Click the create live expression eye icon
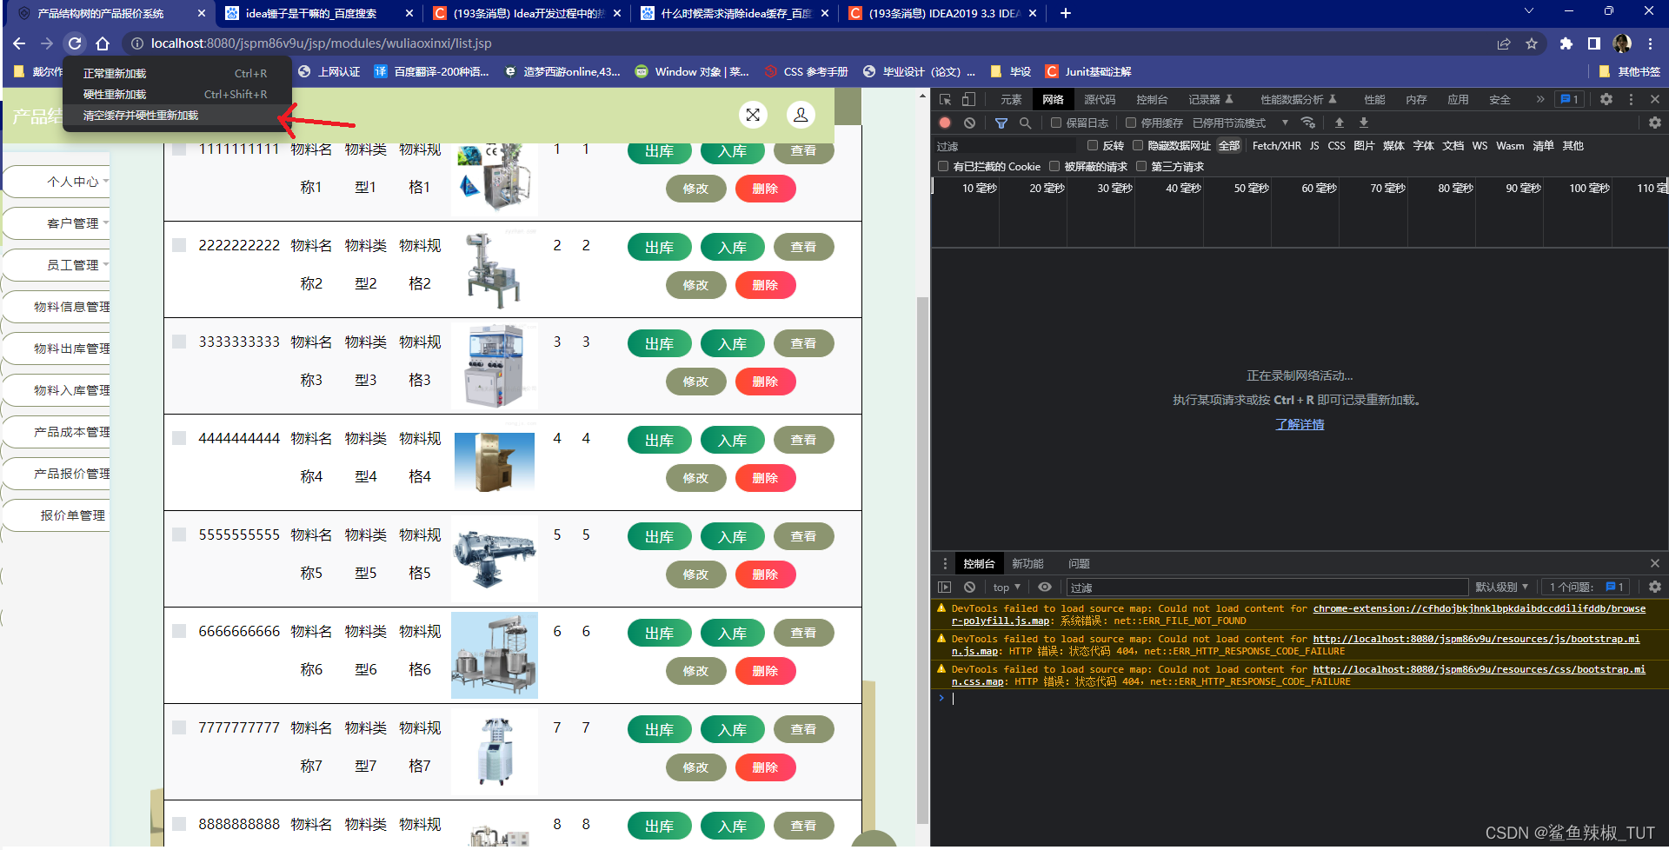The image size is (1669, 850). tap(1045, 588)
